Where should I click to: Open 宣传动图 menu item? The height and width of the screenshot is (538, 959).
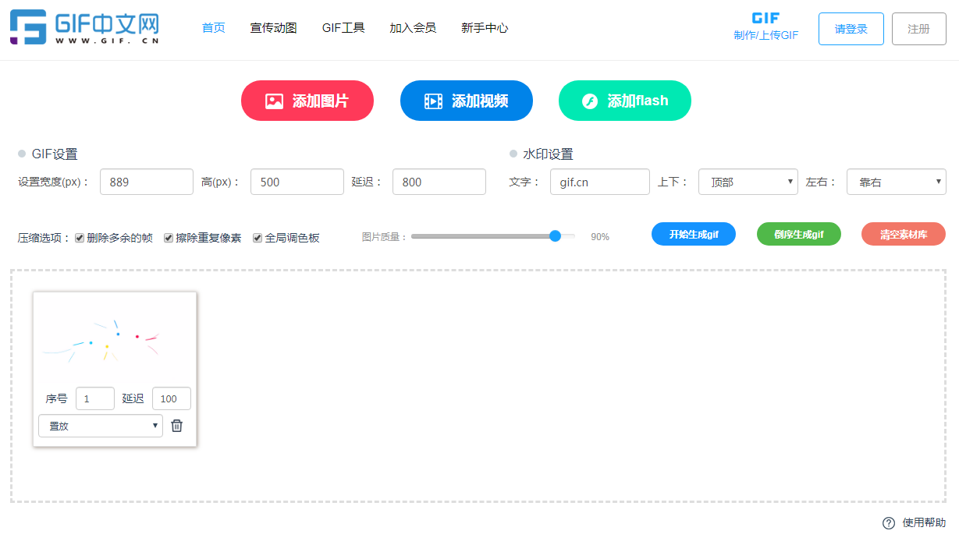tap(274, 28)
